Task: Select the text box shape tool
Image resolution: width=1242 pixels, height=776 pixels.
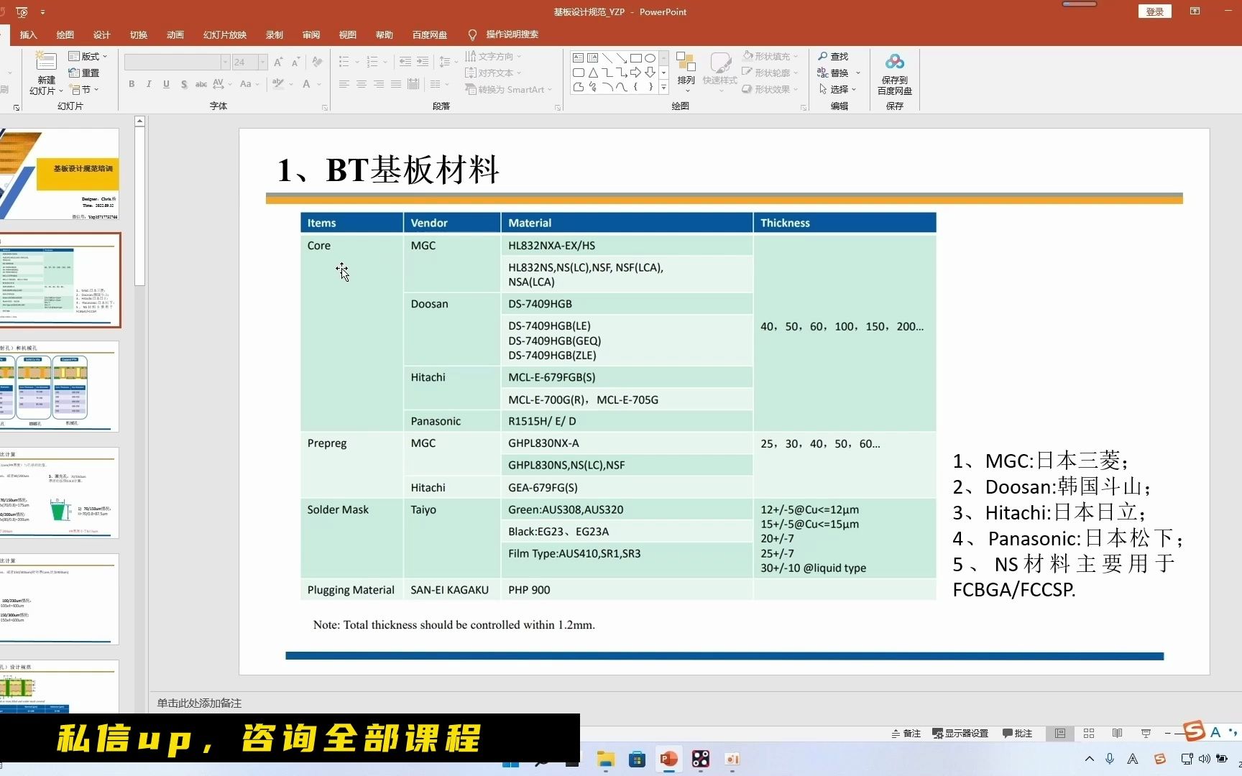Action: coord(579,58)
